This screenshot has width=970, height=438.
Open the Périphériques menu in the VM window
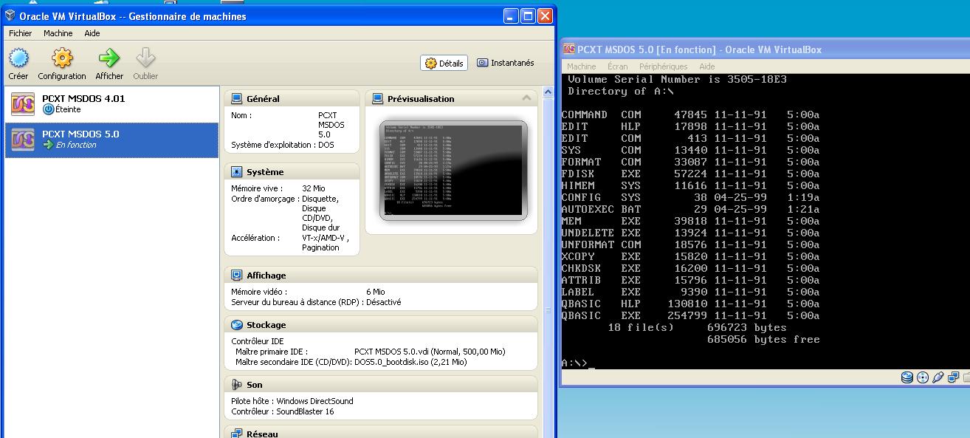coord(664,66)
